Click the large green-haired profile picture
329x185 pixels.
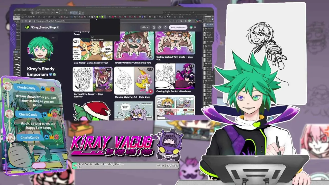(40, 49)
